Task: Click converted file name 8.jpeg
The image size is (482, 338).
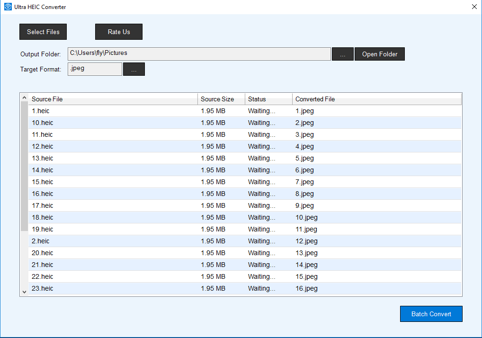Action: coord(304,194)
